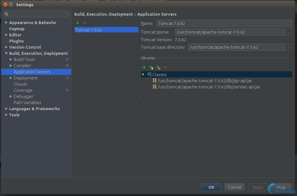Expand the Version Control section
The width and height of the screenshot is (297, 196).
click(6, 47)
